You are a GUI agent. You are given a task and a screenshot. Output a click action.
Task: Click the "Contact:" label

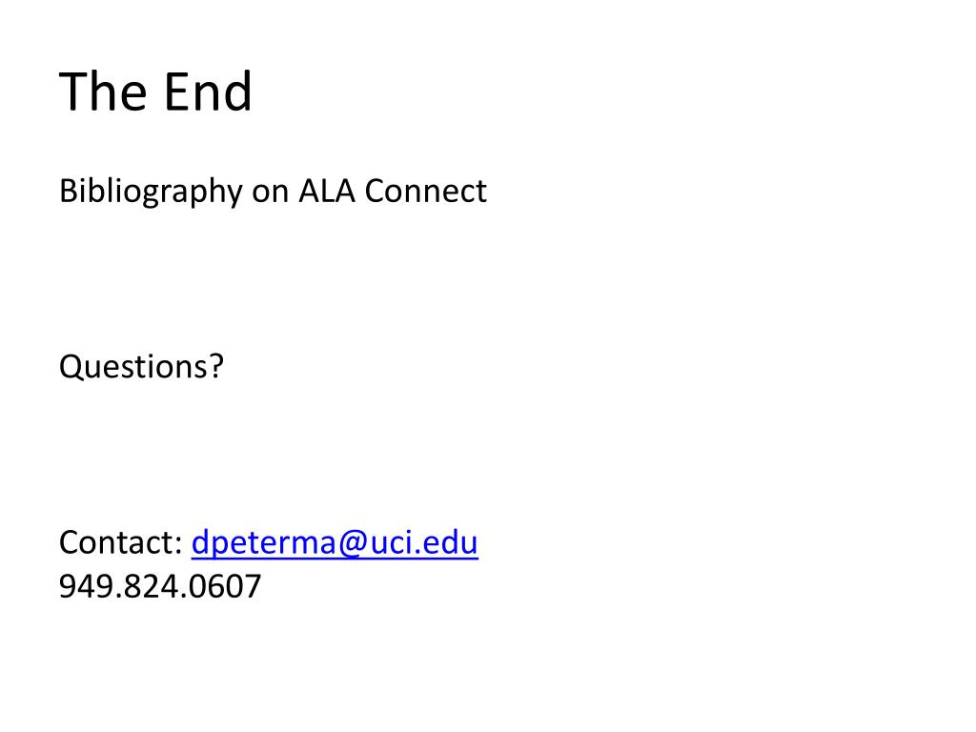coord(121,542)
